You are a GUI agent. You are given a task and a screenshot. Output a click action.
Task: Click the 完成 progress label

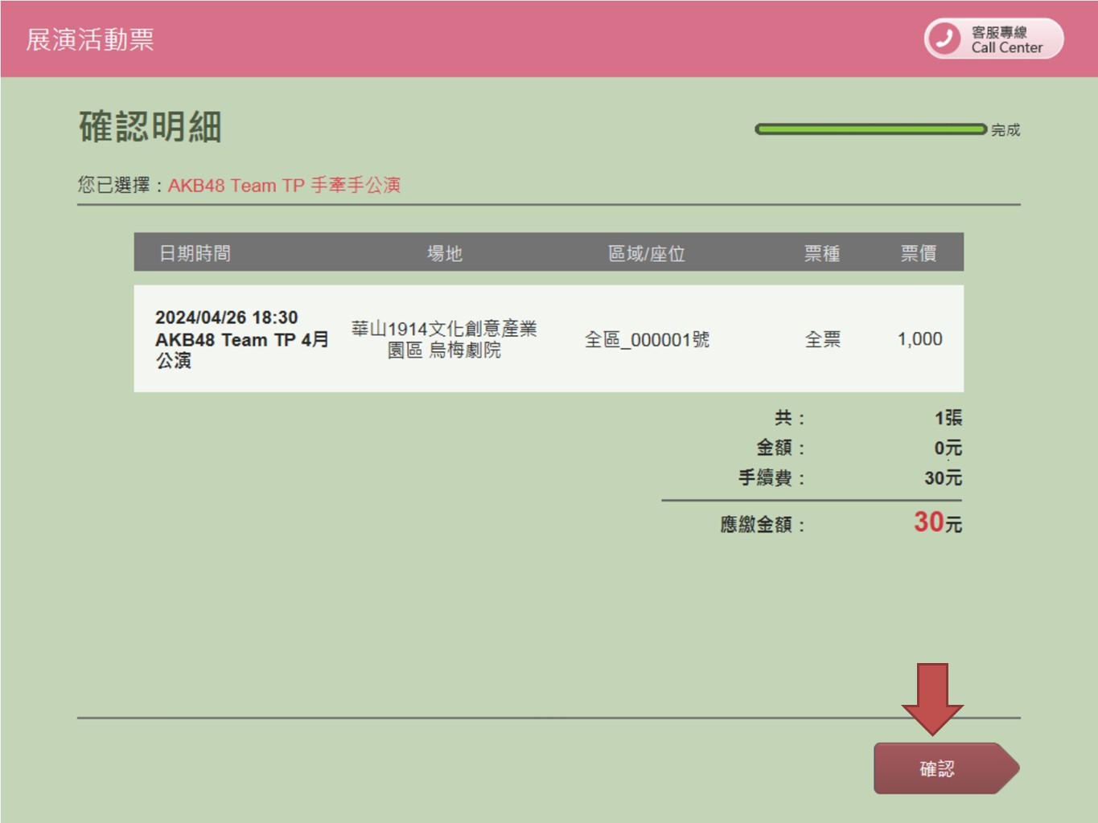(x=1005, y=130)
